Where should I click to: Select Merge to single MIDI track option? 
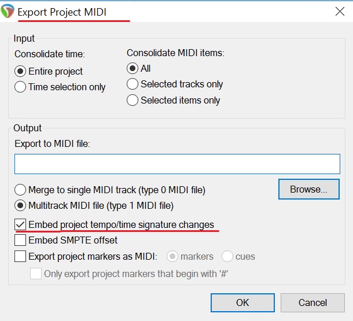(x=21, y=190)
